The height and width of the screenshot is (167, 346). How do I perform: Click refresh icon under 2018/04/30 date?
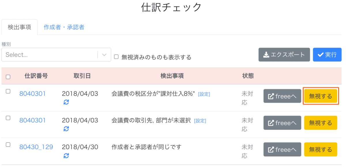tap(66, 156)
